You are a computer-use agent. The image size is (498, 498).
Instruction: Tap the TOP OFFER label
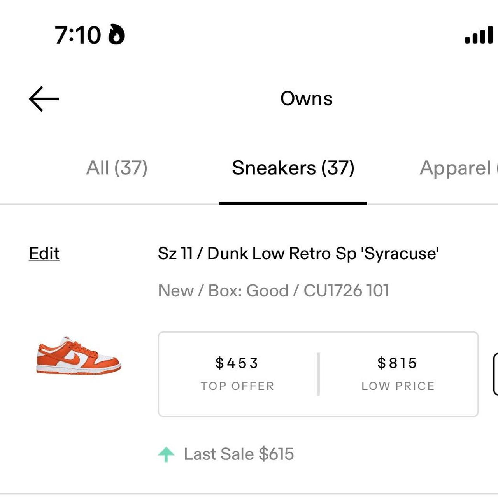point(237,386)
